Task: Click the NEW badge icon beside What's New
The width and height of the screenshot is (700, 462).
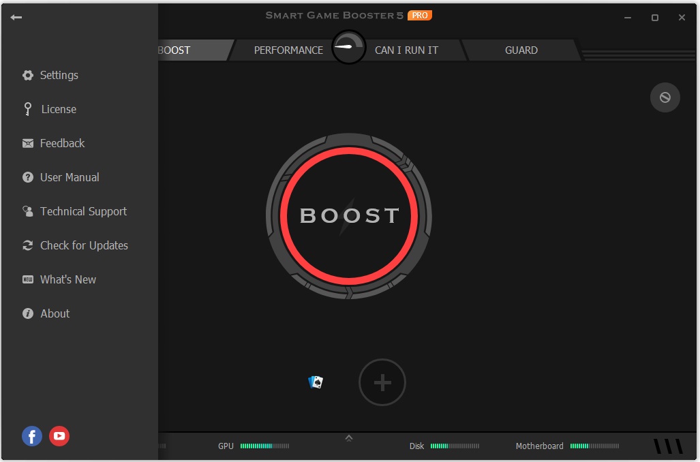Action: [x=28, y=279]
